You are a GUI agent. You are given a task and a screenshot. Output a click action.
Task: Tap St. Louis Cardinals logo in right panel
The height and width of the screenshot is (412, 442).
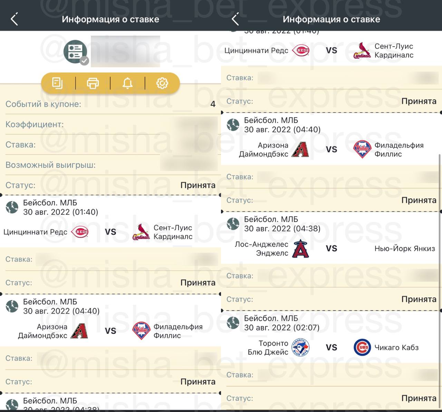(362, 50)
